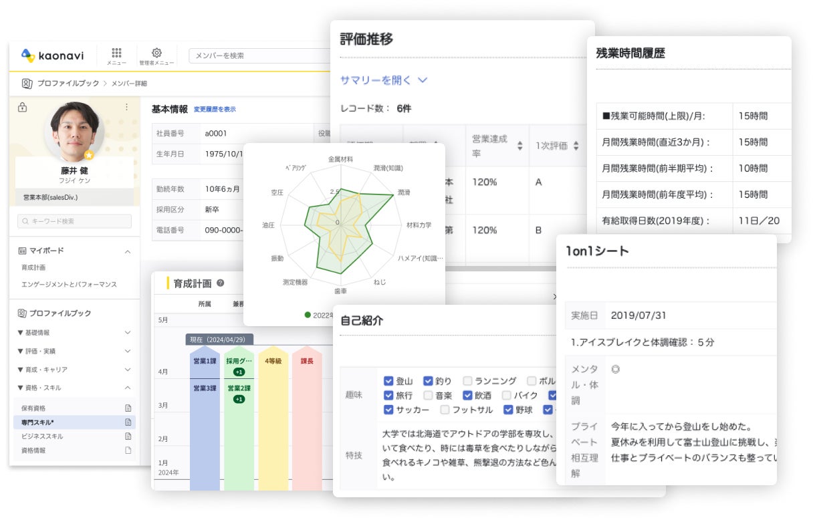
Task: Click the キーワード検索 input field
Action: (74, 221)
